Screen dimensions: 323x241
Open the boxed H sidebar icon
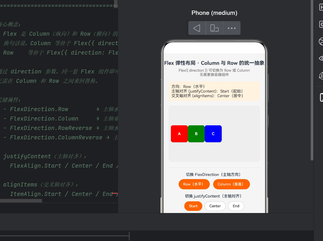point(321,7)
